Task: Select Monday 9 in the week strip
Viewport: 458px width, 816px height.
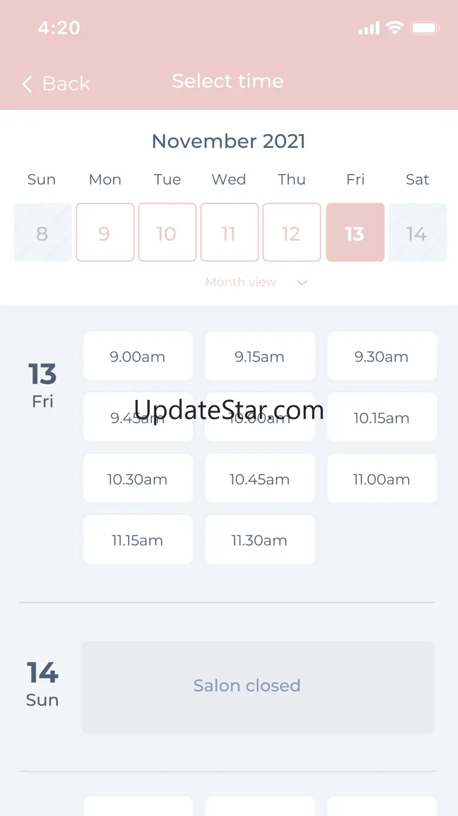Action: pos(105,232)
